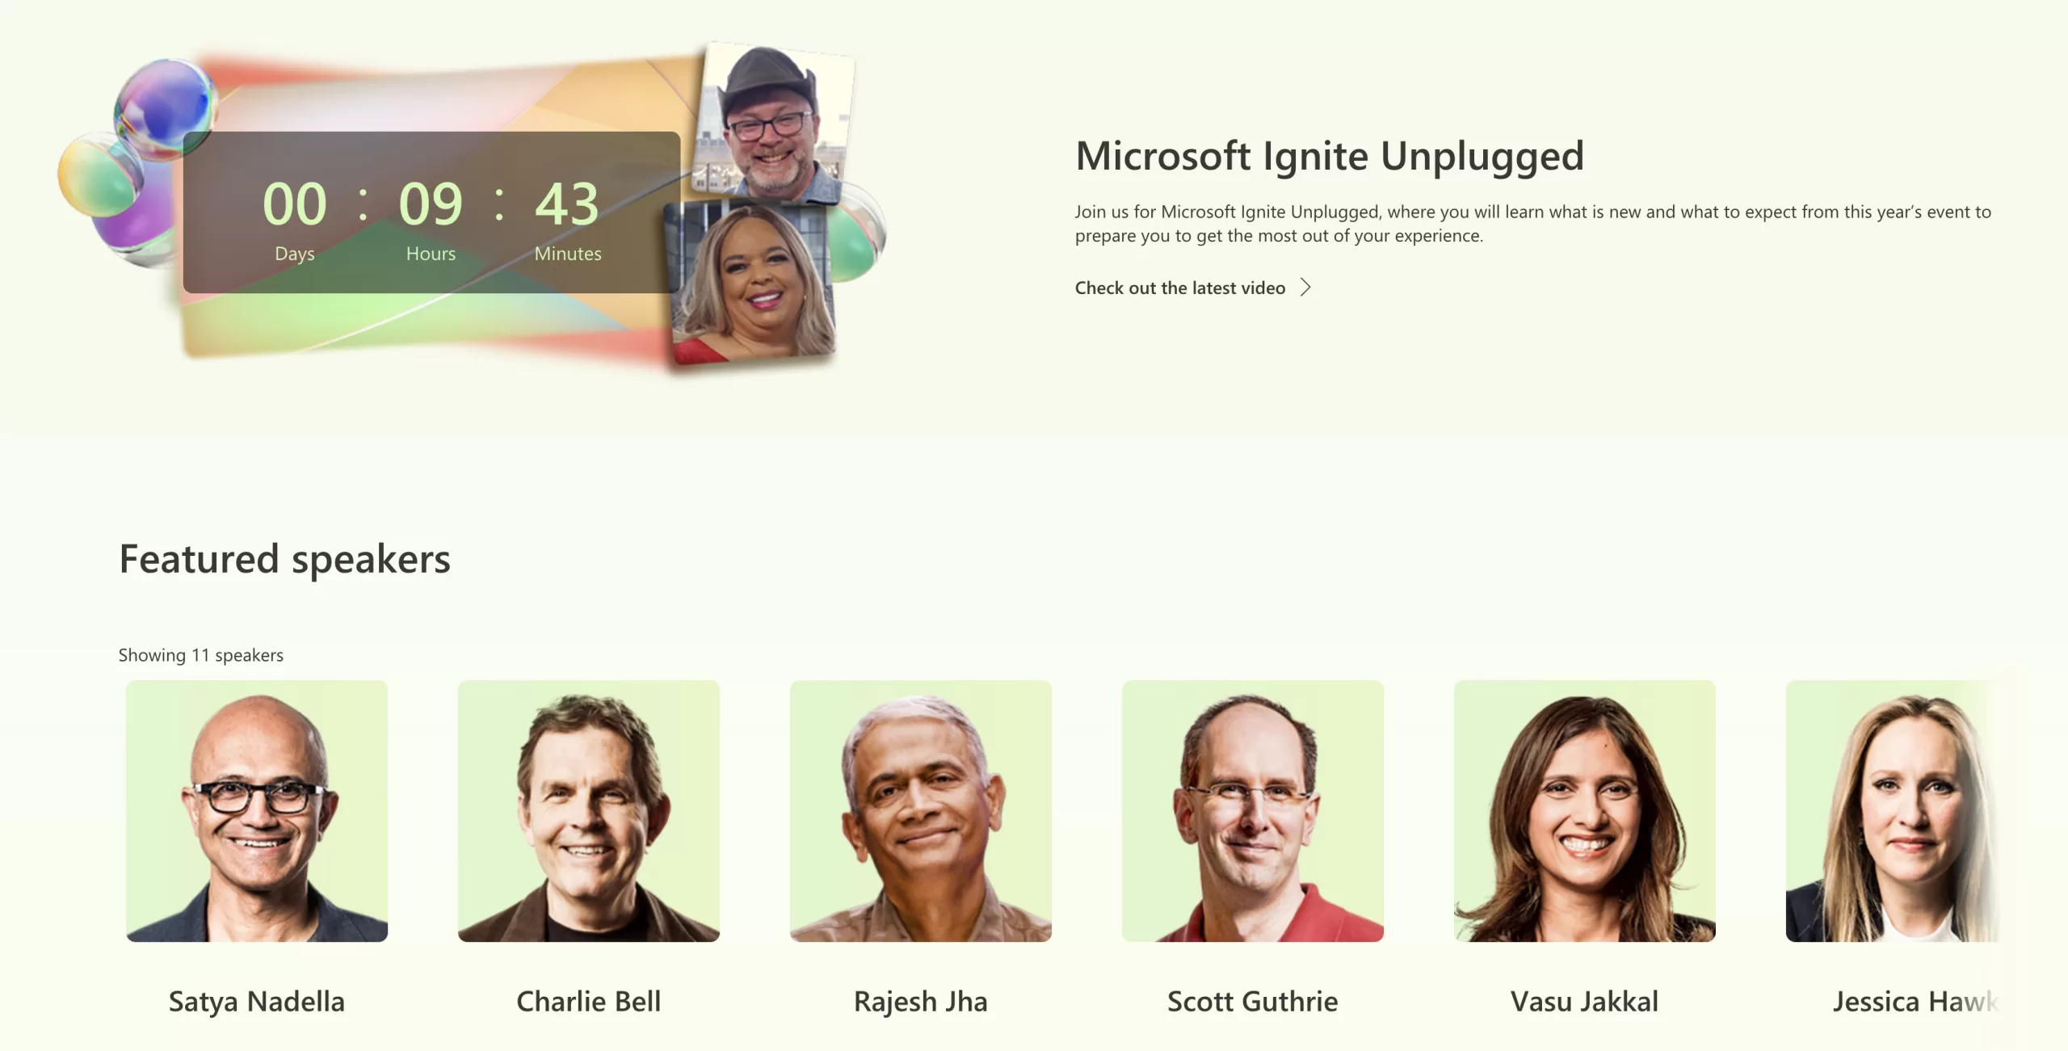
Task: Click the name 'Rajesh Jha'
Action: (x=921, y=1002)
